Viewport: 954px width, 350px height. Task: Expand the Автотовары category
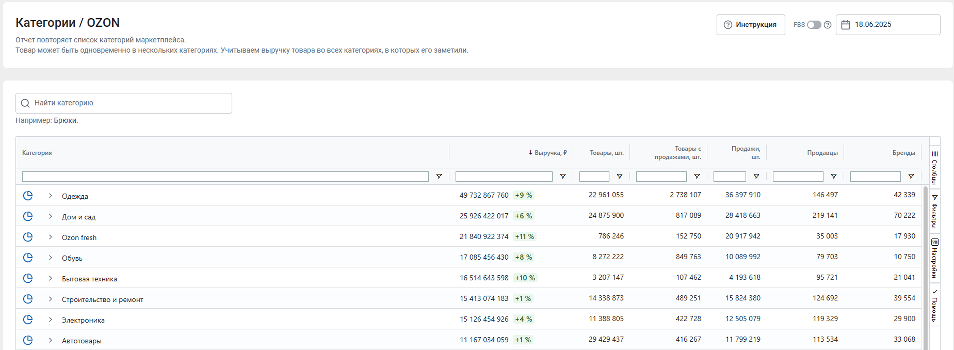point(50,340)
